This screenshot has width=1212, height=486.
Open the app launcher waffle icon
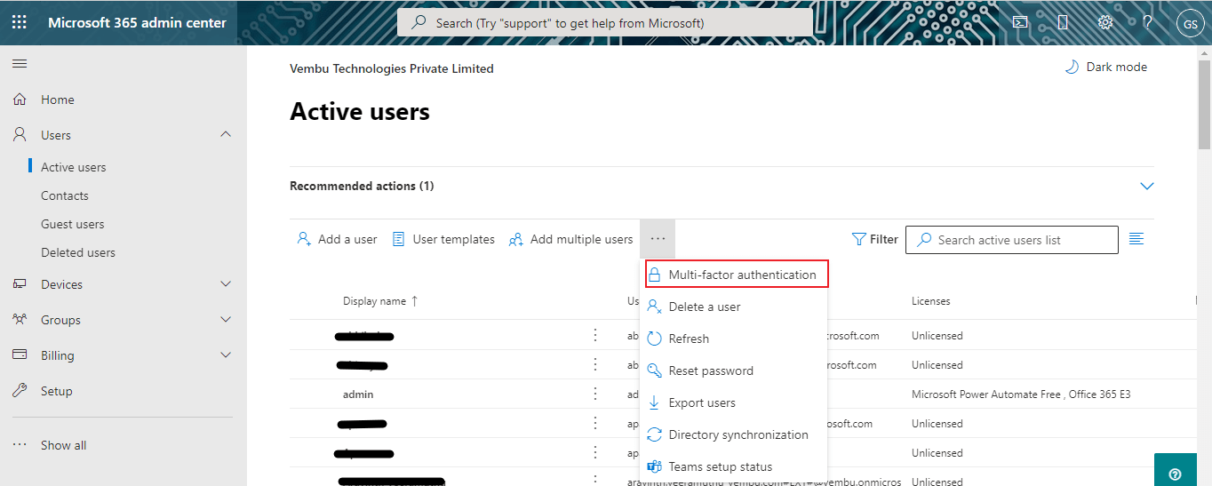pos(20,22)
